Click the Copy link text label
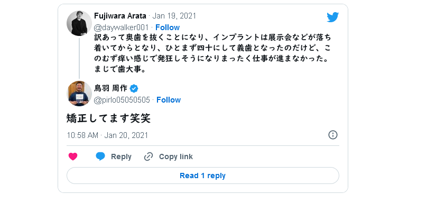Viewport: 436px width, 212px height. click(x=176, y=157)
